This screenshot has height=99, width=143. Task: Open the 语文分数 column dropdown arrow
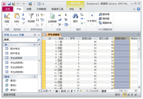[112, 39]
